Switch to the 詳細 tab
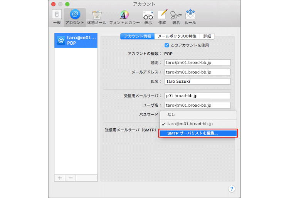Viewport: 289px width, 198px height. coord(207,36)
